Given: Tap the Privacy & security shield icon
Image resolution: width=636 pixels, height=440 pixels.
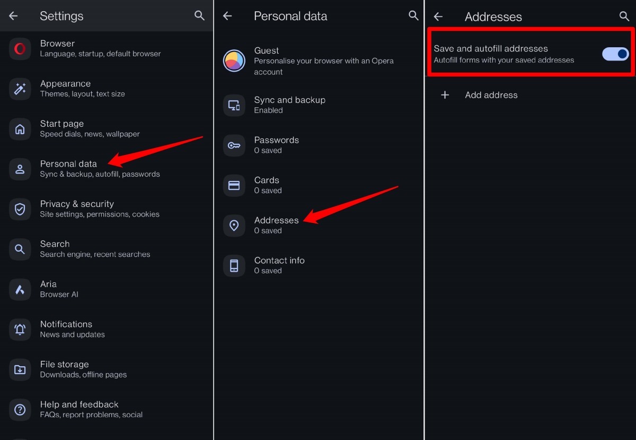Looking at the screenshot, I should [x=20, y=209].
